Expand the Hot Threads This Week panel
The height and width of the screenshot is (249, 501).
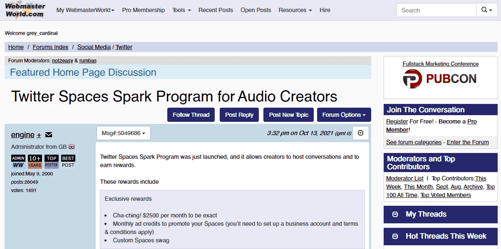[441, 237]
